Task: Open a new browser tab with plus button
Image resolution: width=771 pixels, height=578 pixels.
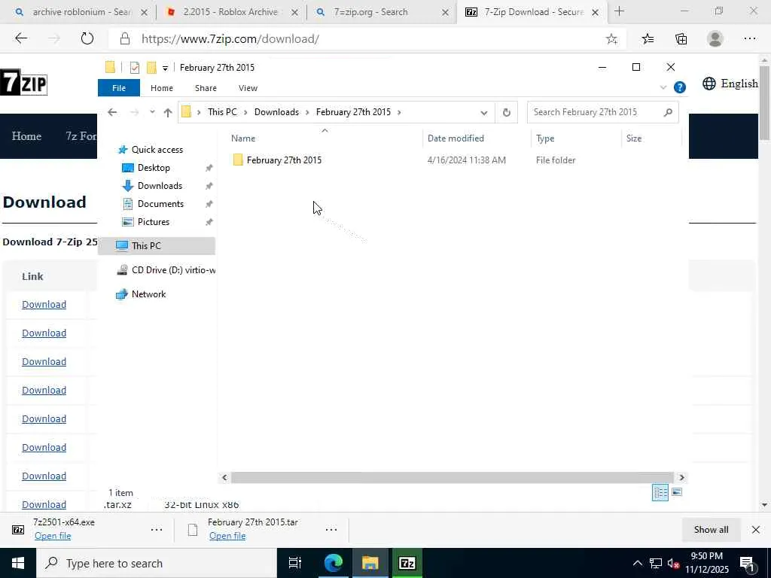Action: coord(619,11)
